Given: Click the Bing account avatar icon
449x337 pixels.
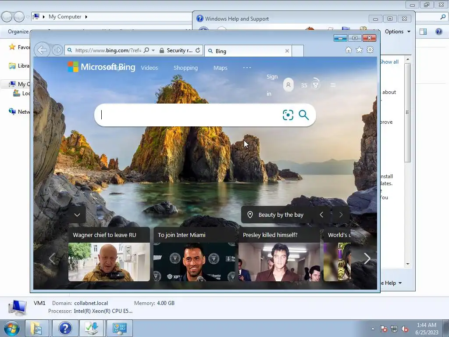Looking at the screenshot, I should pyautogui.click(x=289, y=85).
